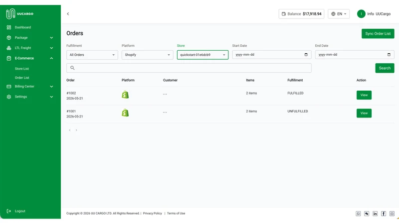Open the LinkedIn footer icon
Image resolution: width=399 pixels, height=224 pixels.
(x=375, y=214)
